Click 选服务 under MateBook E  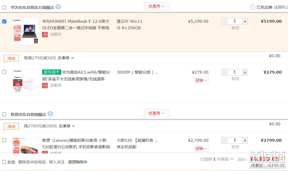tap(56, 34)
